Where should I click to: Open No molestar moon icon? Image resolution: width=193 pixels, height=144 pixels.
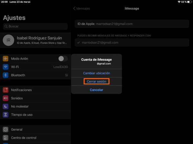pyautogui.click(x=5, y=106)
